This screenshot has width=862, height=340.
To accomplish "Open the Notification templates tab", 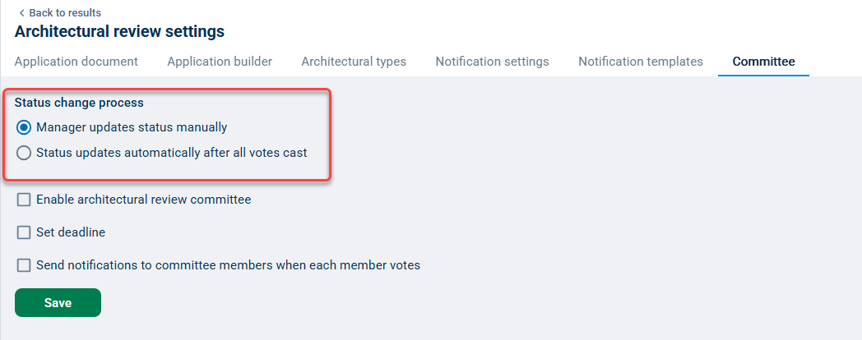I will pos(641,62).
